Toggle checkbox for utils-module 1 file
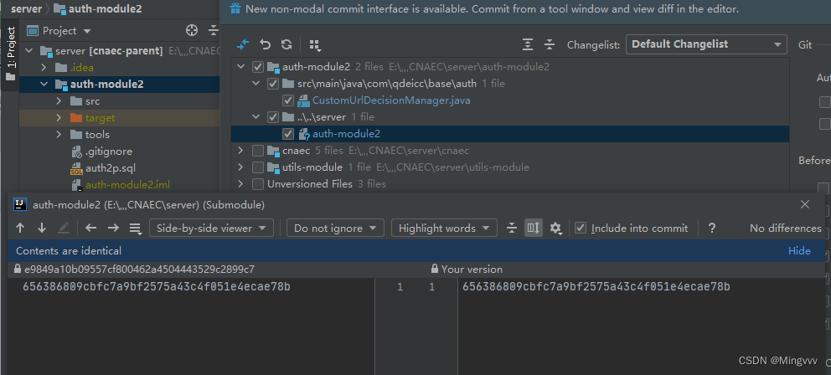831x375 pixels. click(x=258, y=167)
